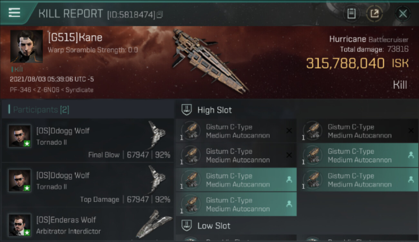Click the share export icon
Viewport: 419px width, 242px height.
374,14
